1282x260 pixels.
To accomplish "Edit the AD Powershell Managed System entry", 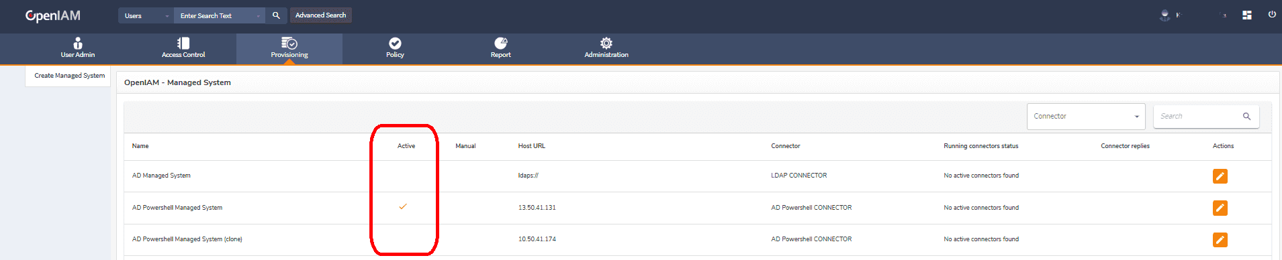I will pos(1220,208).
